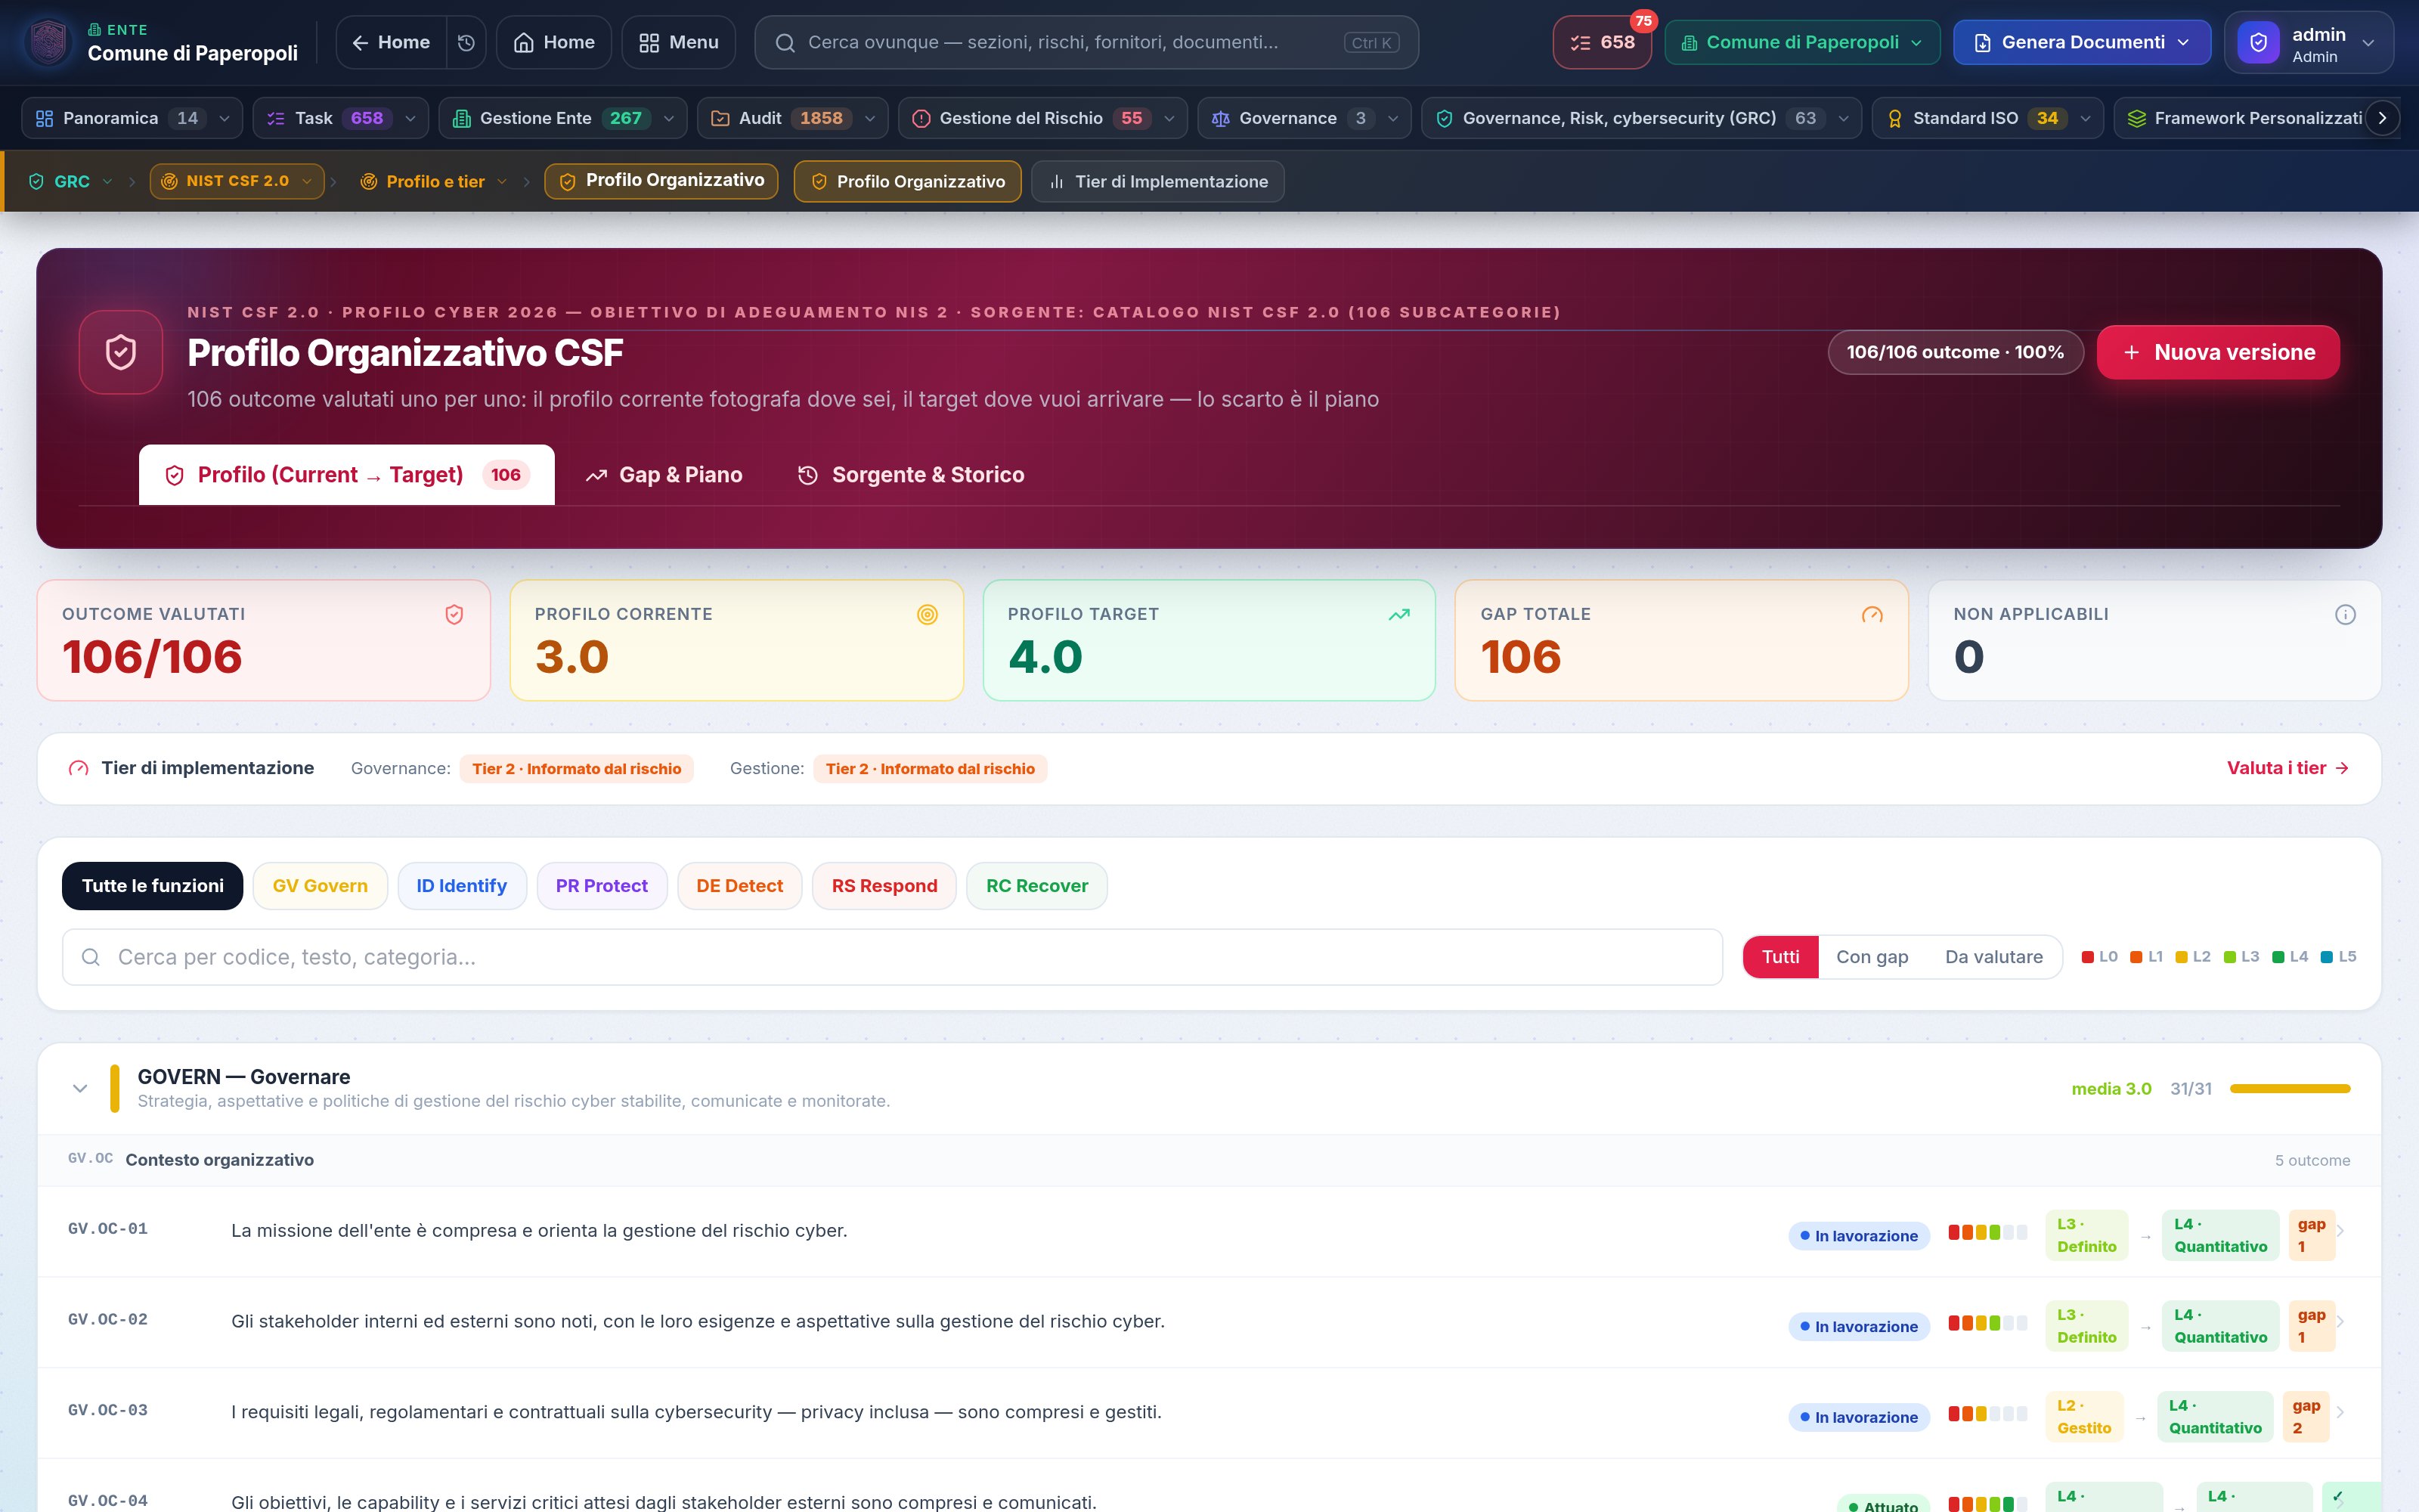This screenshot has width=2419, height=1512.
Task: Focus the global search field Cerca ovunque
Action: [1086, 42]
